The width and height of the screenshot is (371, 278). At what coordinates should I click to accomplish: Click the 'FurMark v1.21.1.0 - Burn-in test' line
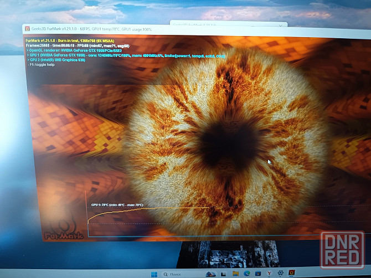(x=70, y=41)
